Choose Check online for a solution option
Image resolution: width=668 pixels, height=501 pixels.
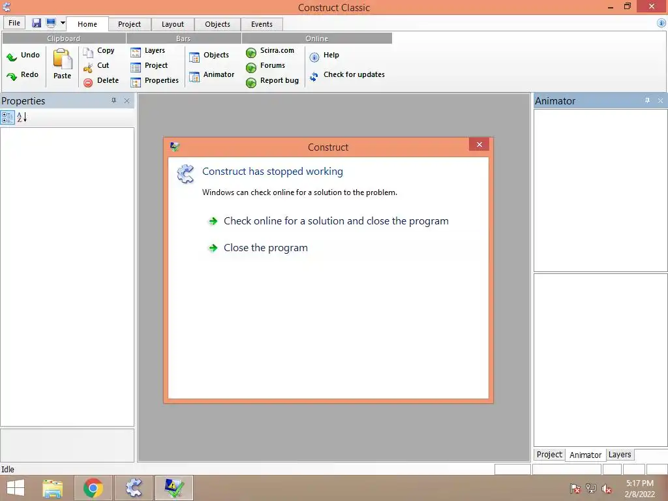tap(328, 221)
